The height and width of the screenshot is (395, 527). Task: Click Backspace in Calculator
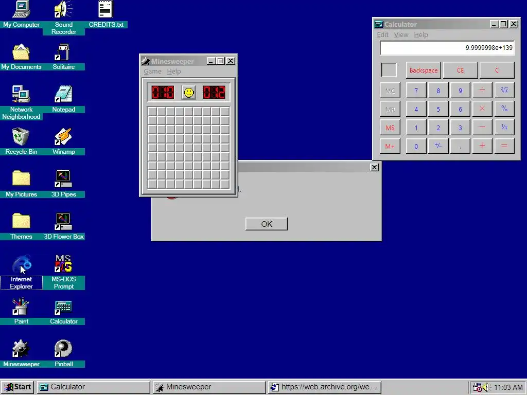424,70
